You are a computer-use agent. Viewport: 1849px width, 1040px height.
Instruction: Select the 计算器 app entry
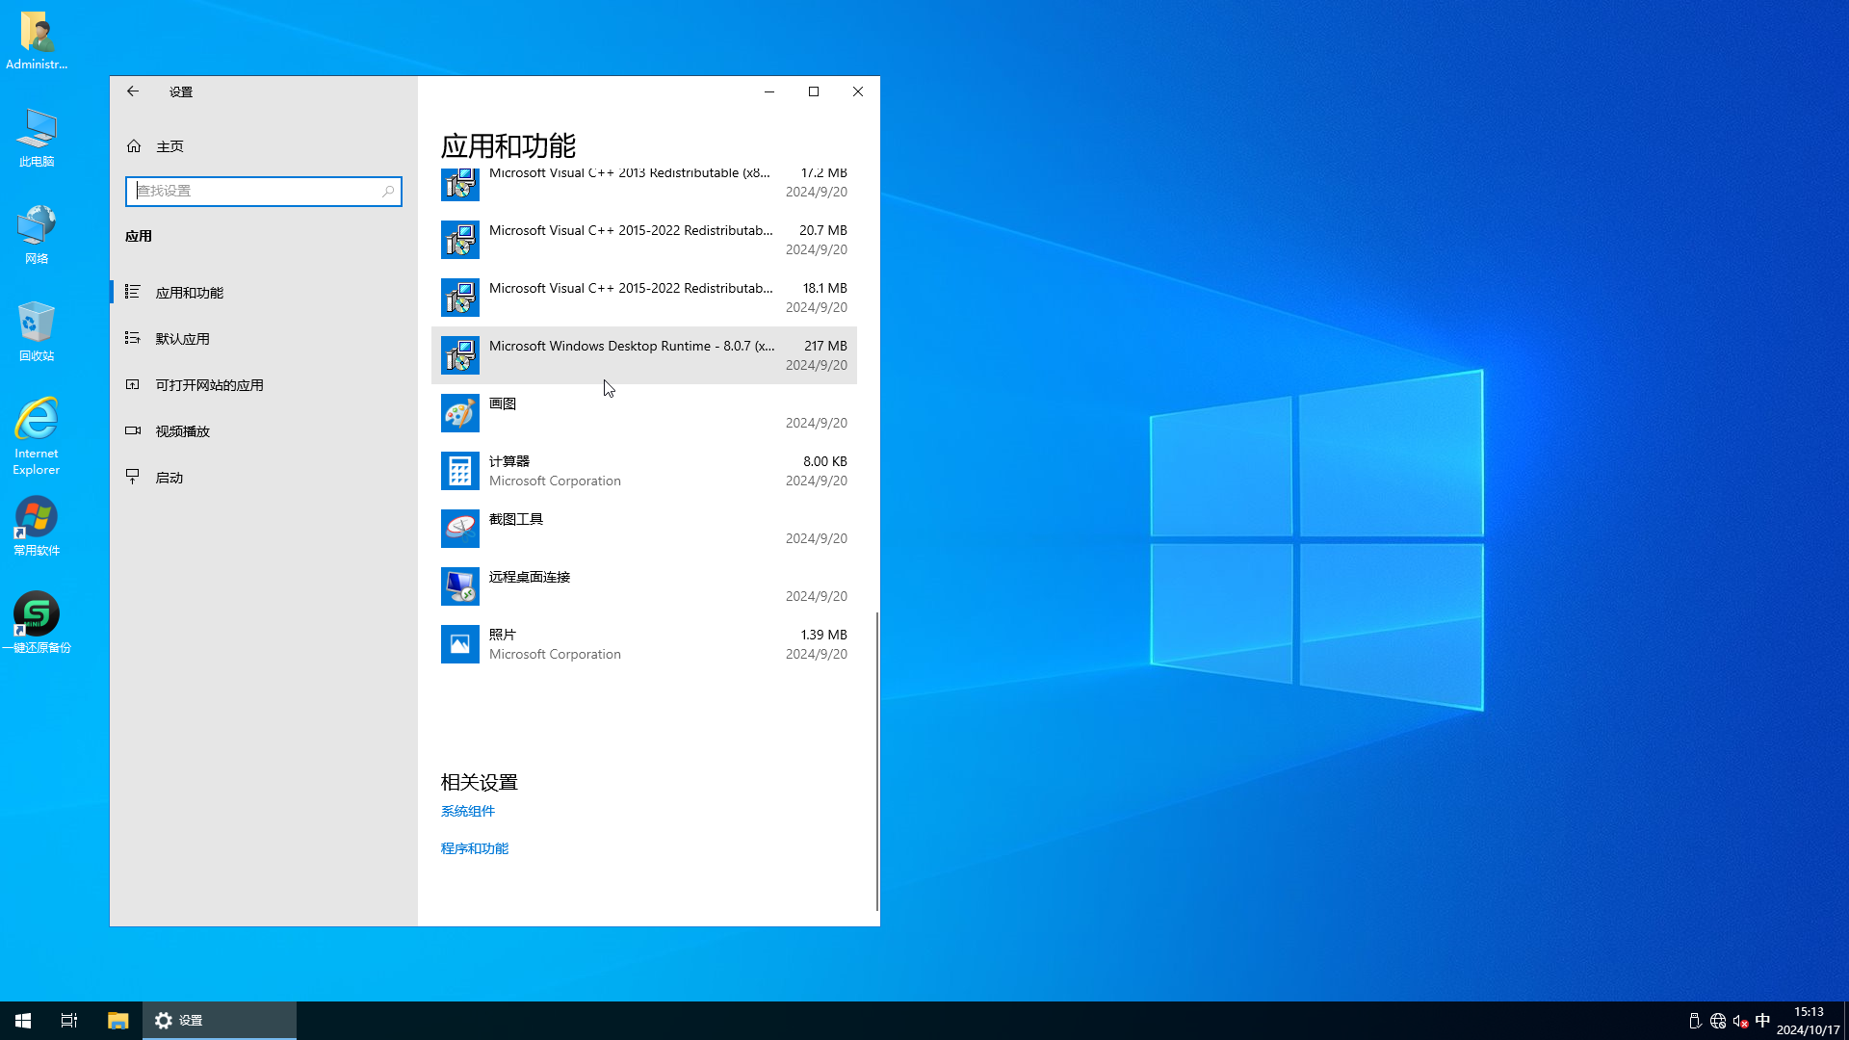pos(644,471)
